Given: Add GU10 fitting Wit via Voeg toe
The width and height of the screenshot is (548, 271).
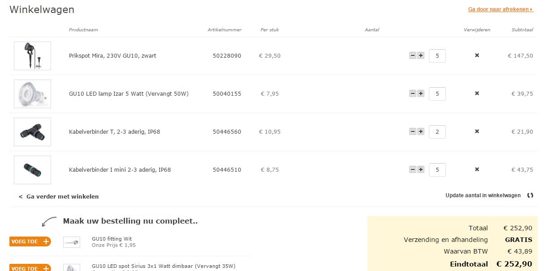Looking at the screenshot, I should click(x=30, y=241).
